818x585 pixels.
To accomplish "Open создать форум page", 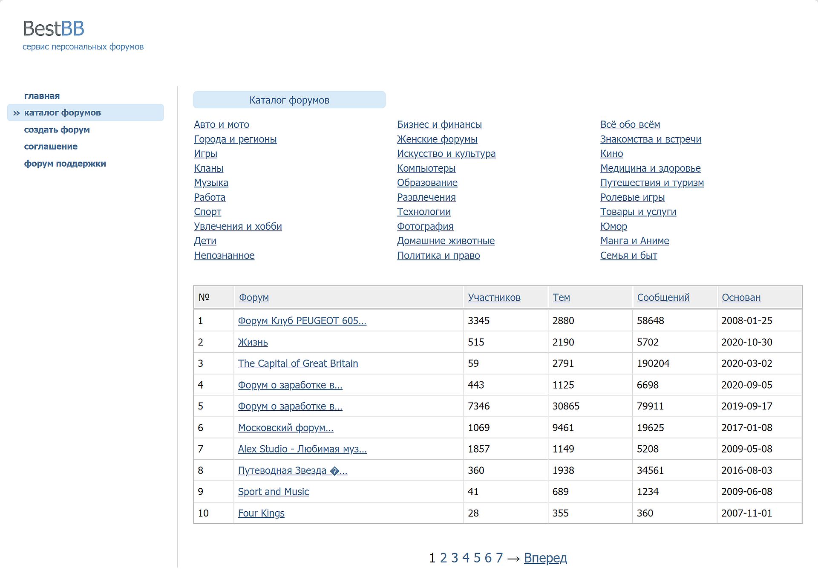I will coord(57,130).
